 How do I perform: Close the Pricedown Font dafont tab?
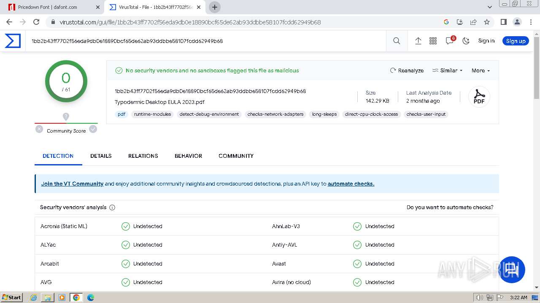coord(98,7)
